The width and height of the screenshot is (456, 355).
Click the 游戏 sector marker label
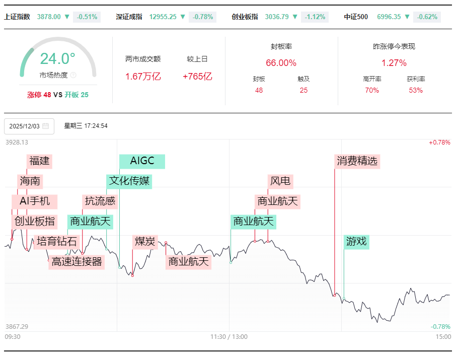click(x=356, y=242)
